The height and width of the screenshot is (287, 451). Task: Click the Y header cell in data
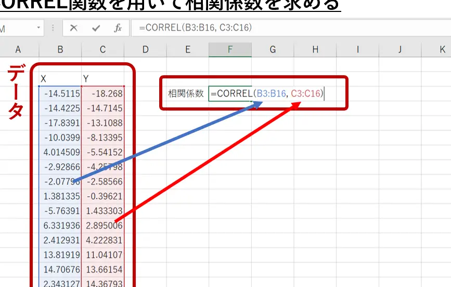point(102,79)
